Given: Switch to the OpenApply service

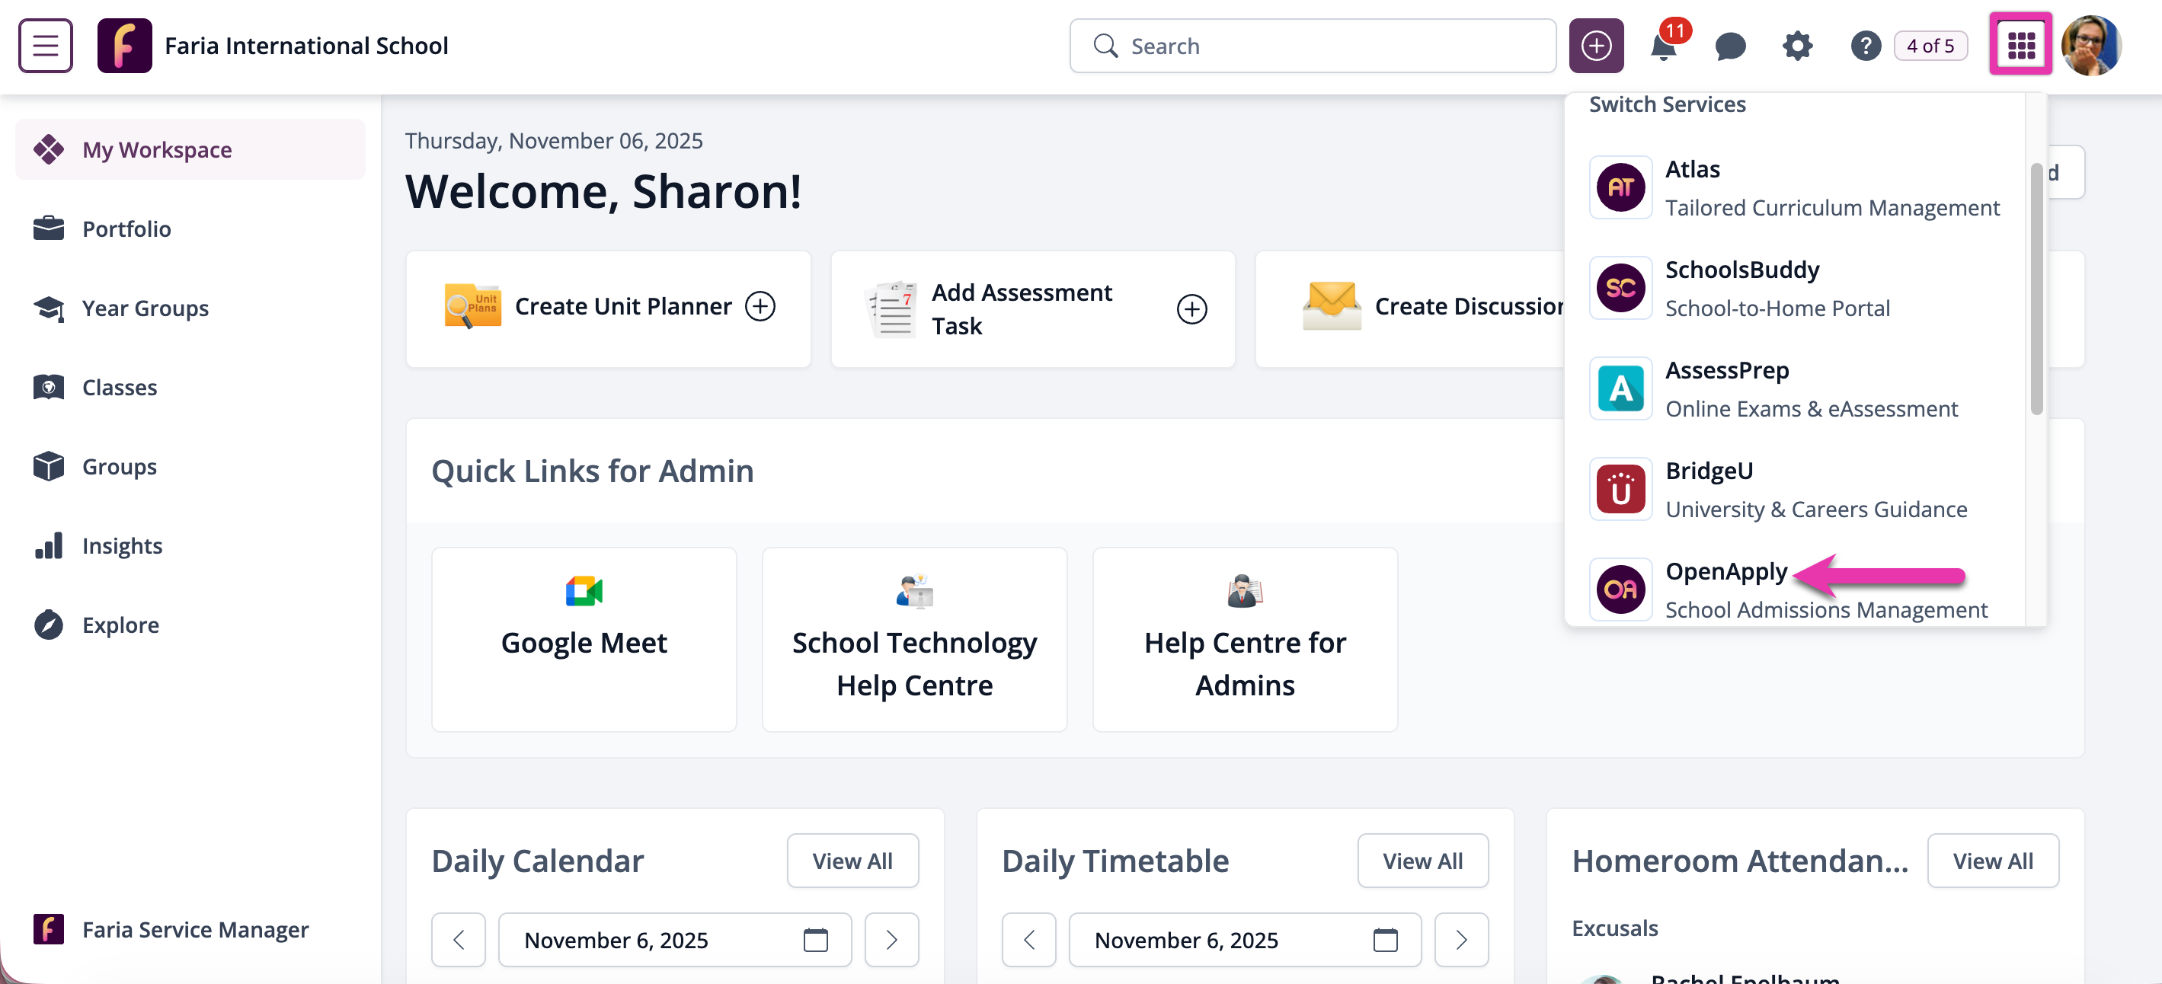Looking at the screenshot, I should pyautogui.click(x=1725, y=572).
